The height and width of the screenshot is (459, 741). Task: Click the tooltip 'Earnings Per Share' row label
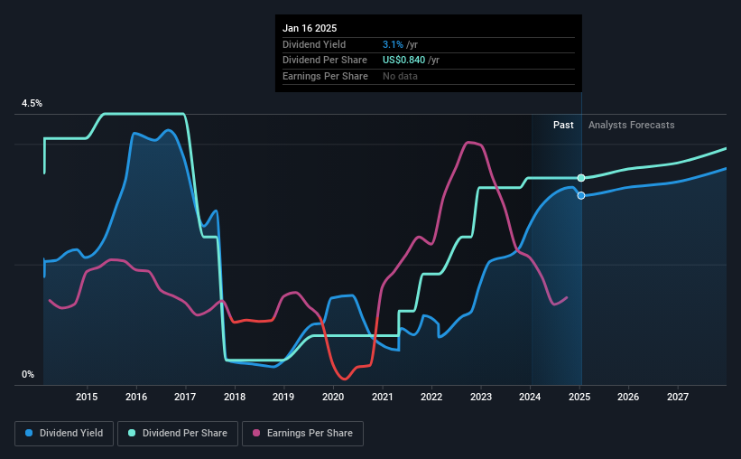point(325,76)
